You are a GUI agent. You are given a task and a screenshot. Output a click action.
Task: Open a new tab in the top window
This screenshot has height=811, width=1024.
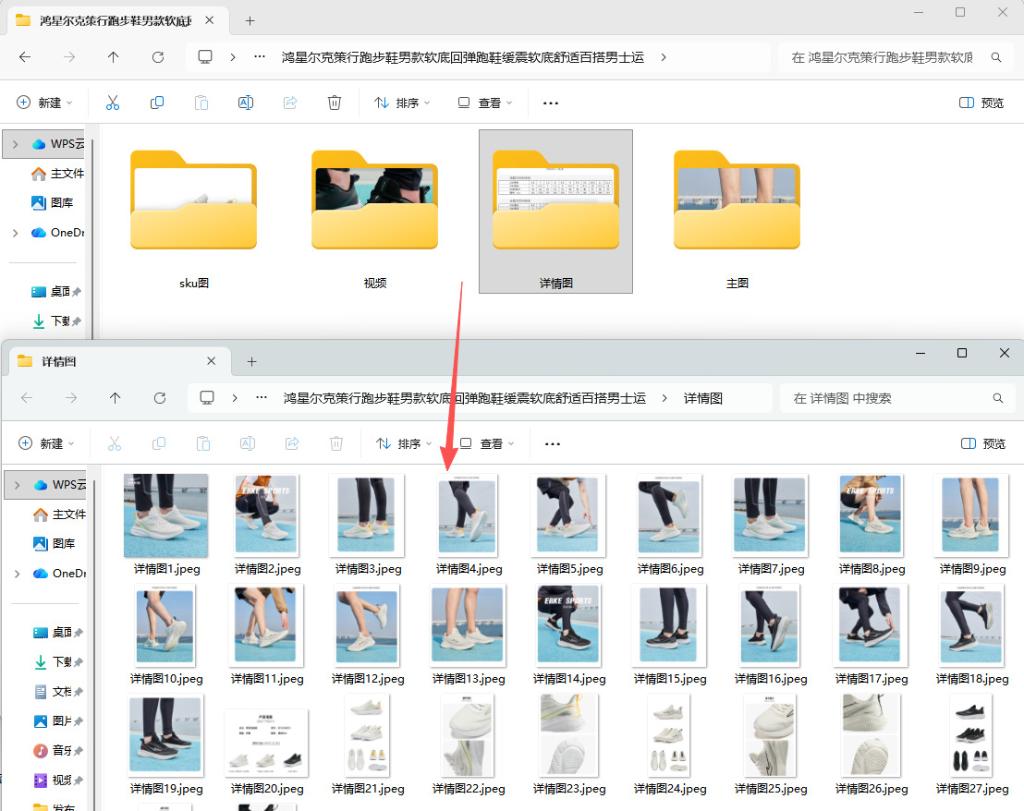coord(250,21)
